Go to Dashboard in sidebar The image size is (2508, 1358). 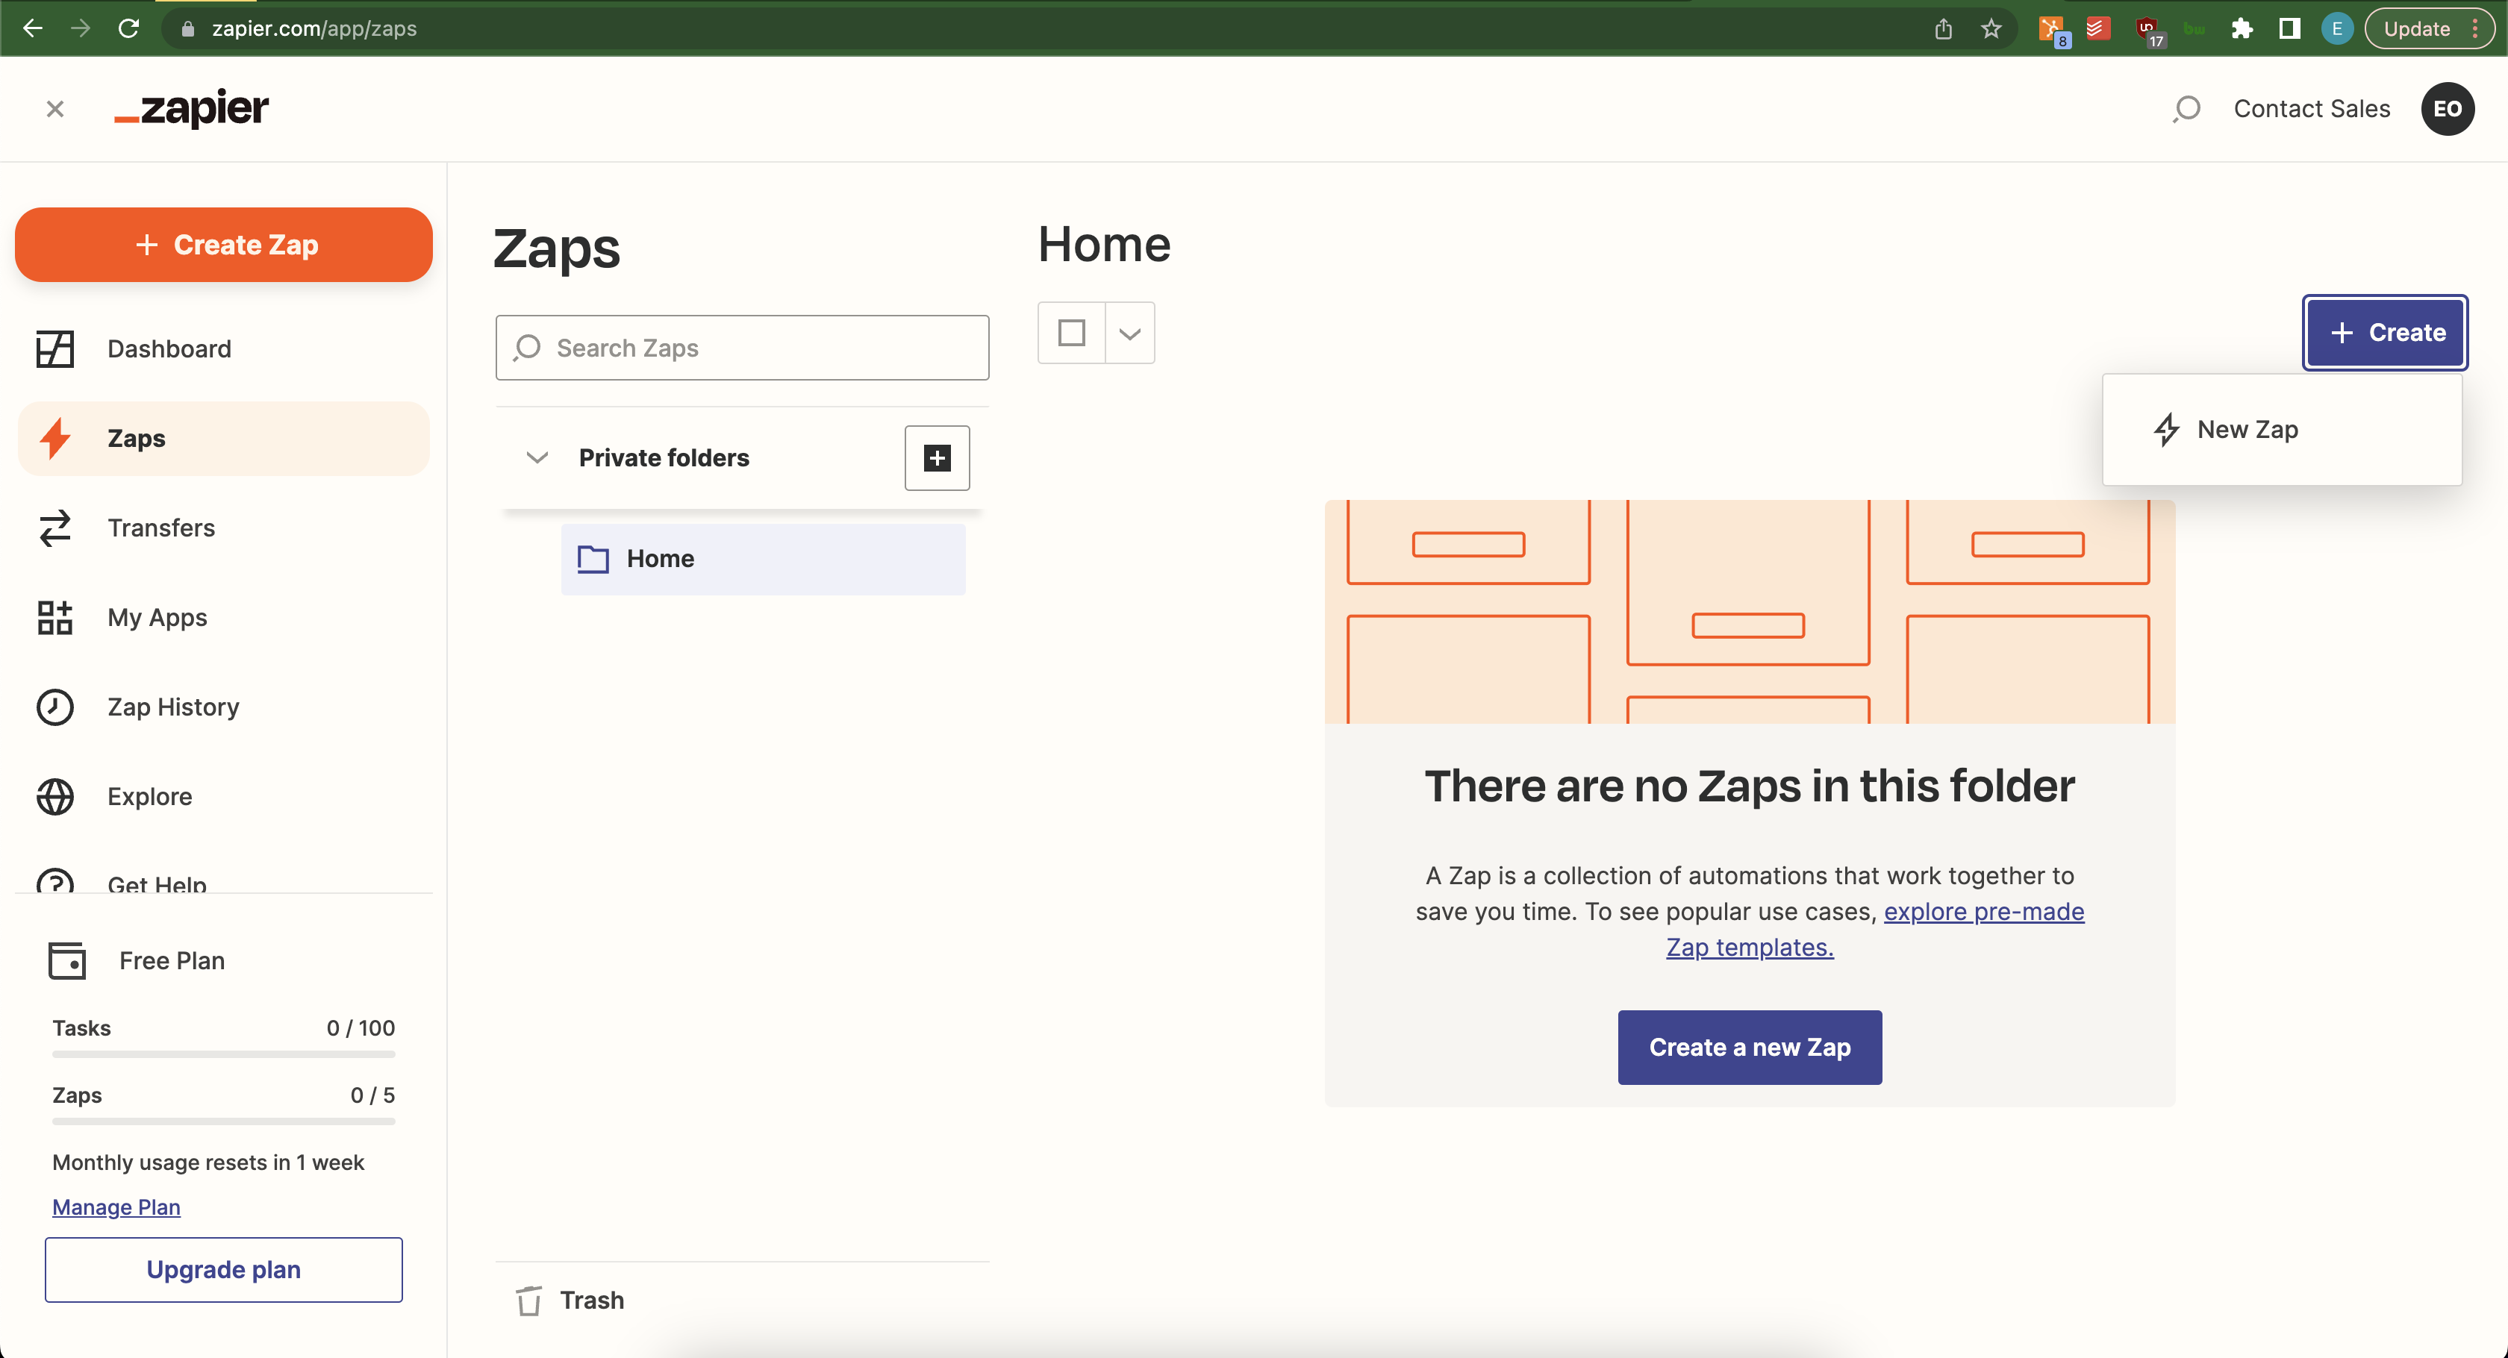223,348
